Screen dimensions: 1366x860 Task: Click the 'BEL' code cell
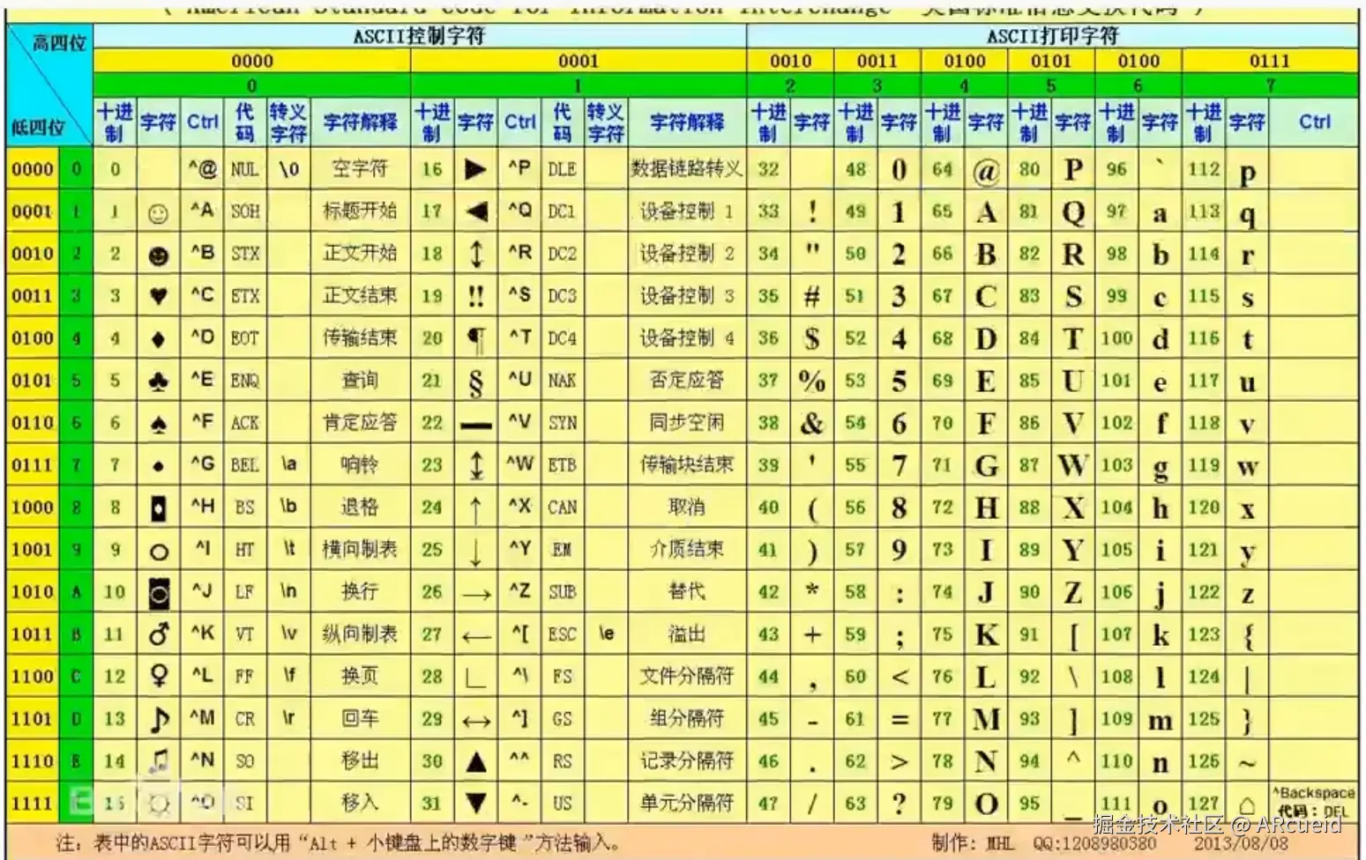(x=244, y=465)
